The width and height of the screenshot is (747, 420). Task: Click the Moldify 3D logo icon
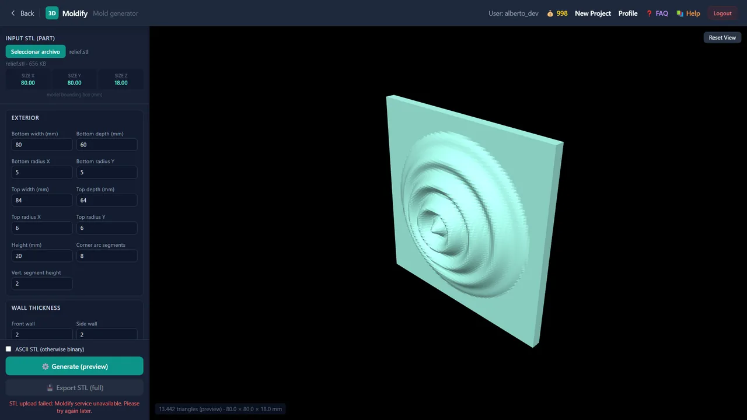tap(52, 13)
